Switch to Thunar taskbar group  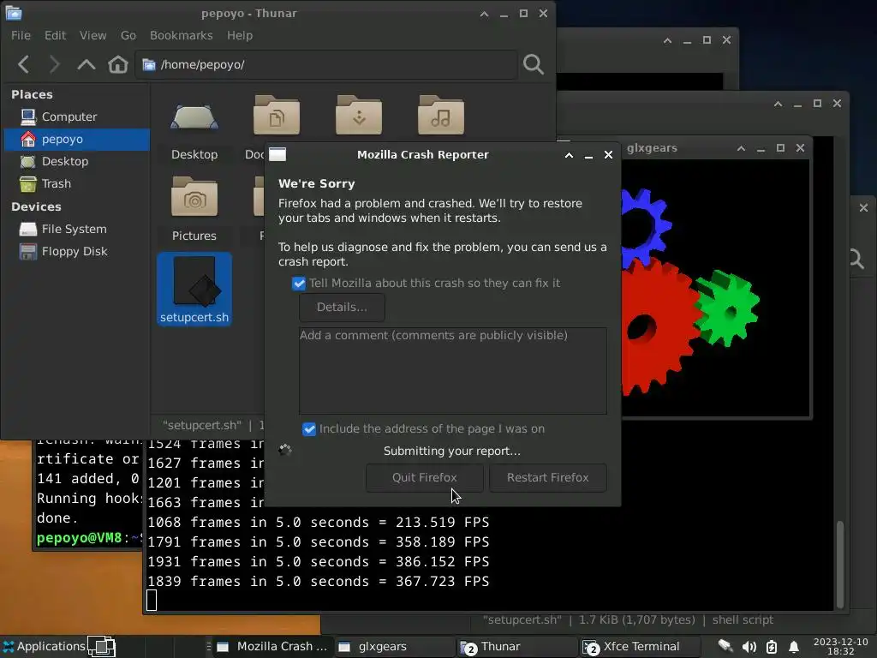[516, 646]
